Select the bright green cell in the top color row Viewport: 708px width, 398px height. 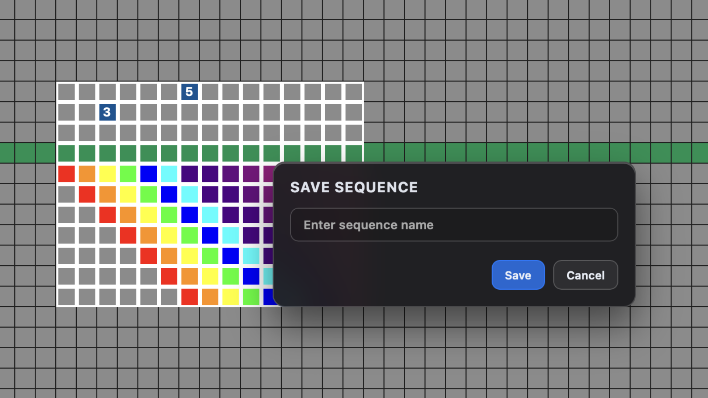[128, 174]
